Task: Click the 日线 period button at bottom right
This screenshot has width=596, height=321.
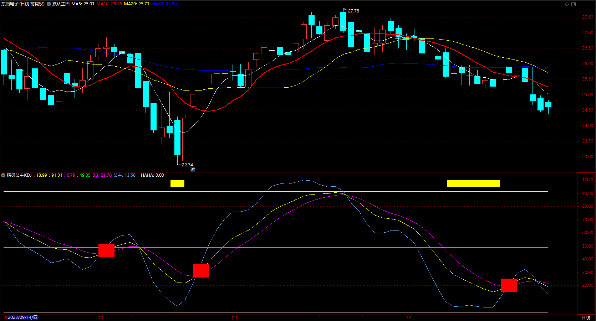Action: (x=586, y=317)
